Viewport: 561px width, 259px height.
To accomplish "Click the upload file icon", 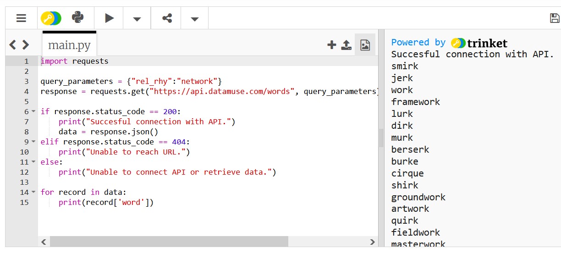I will (346, 45).
